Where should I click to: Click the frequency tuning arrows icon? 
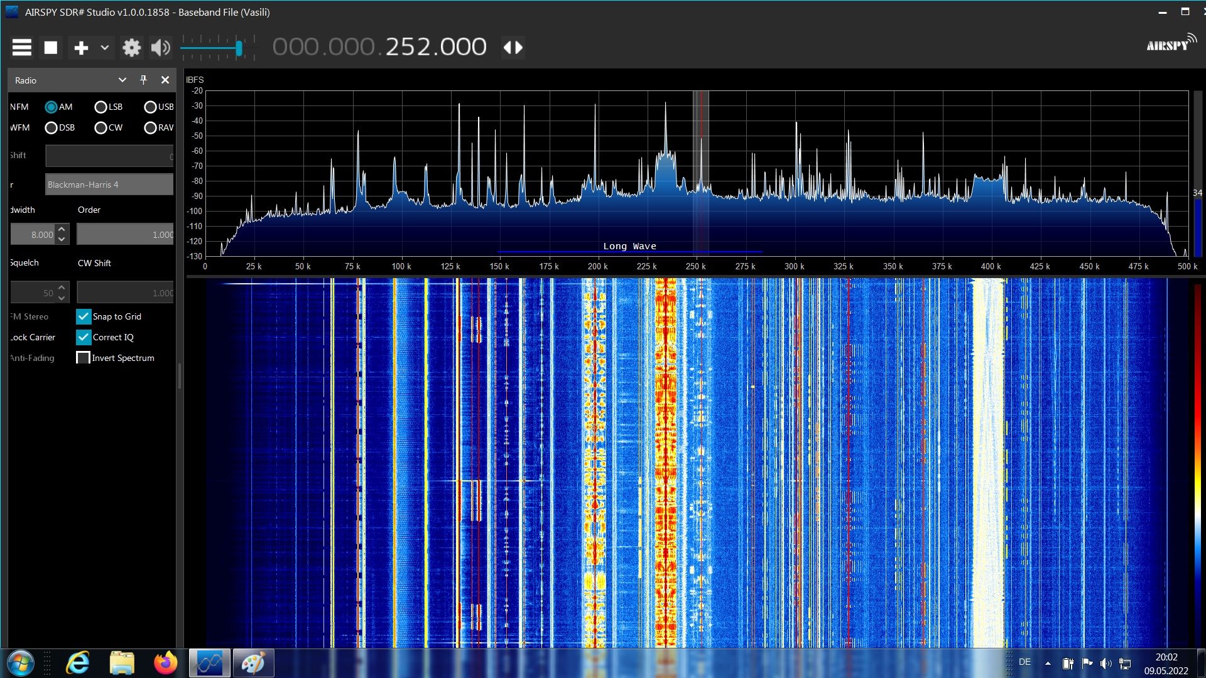(x=513, y=48)
